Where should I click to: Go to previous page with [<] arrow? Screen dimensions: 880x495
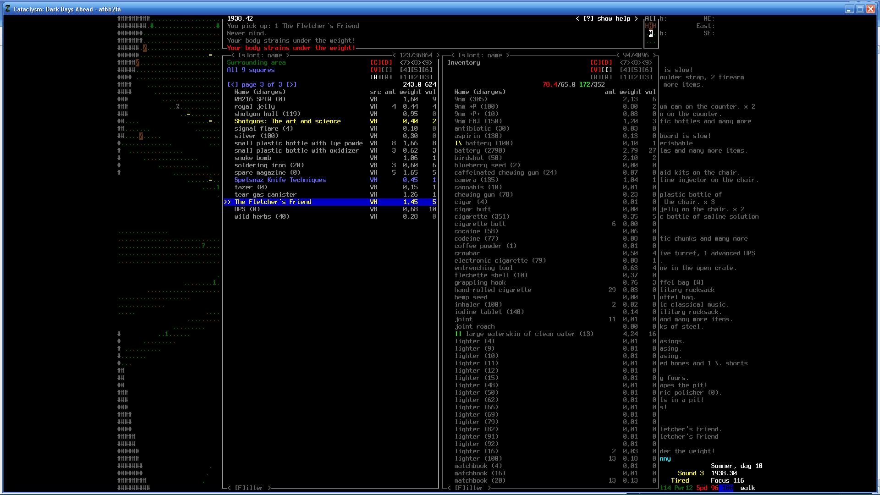[232, 85]
